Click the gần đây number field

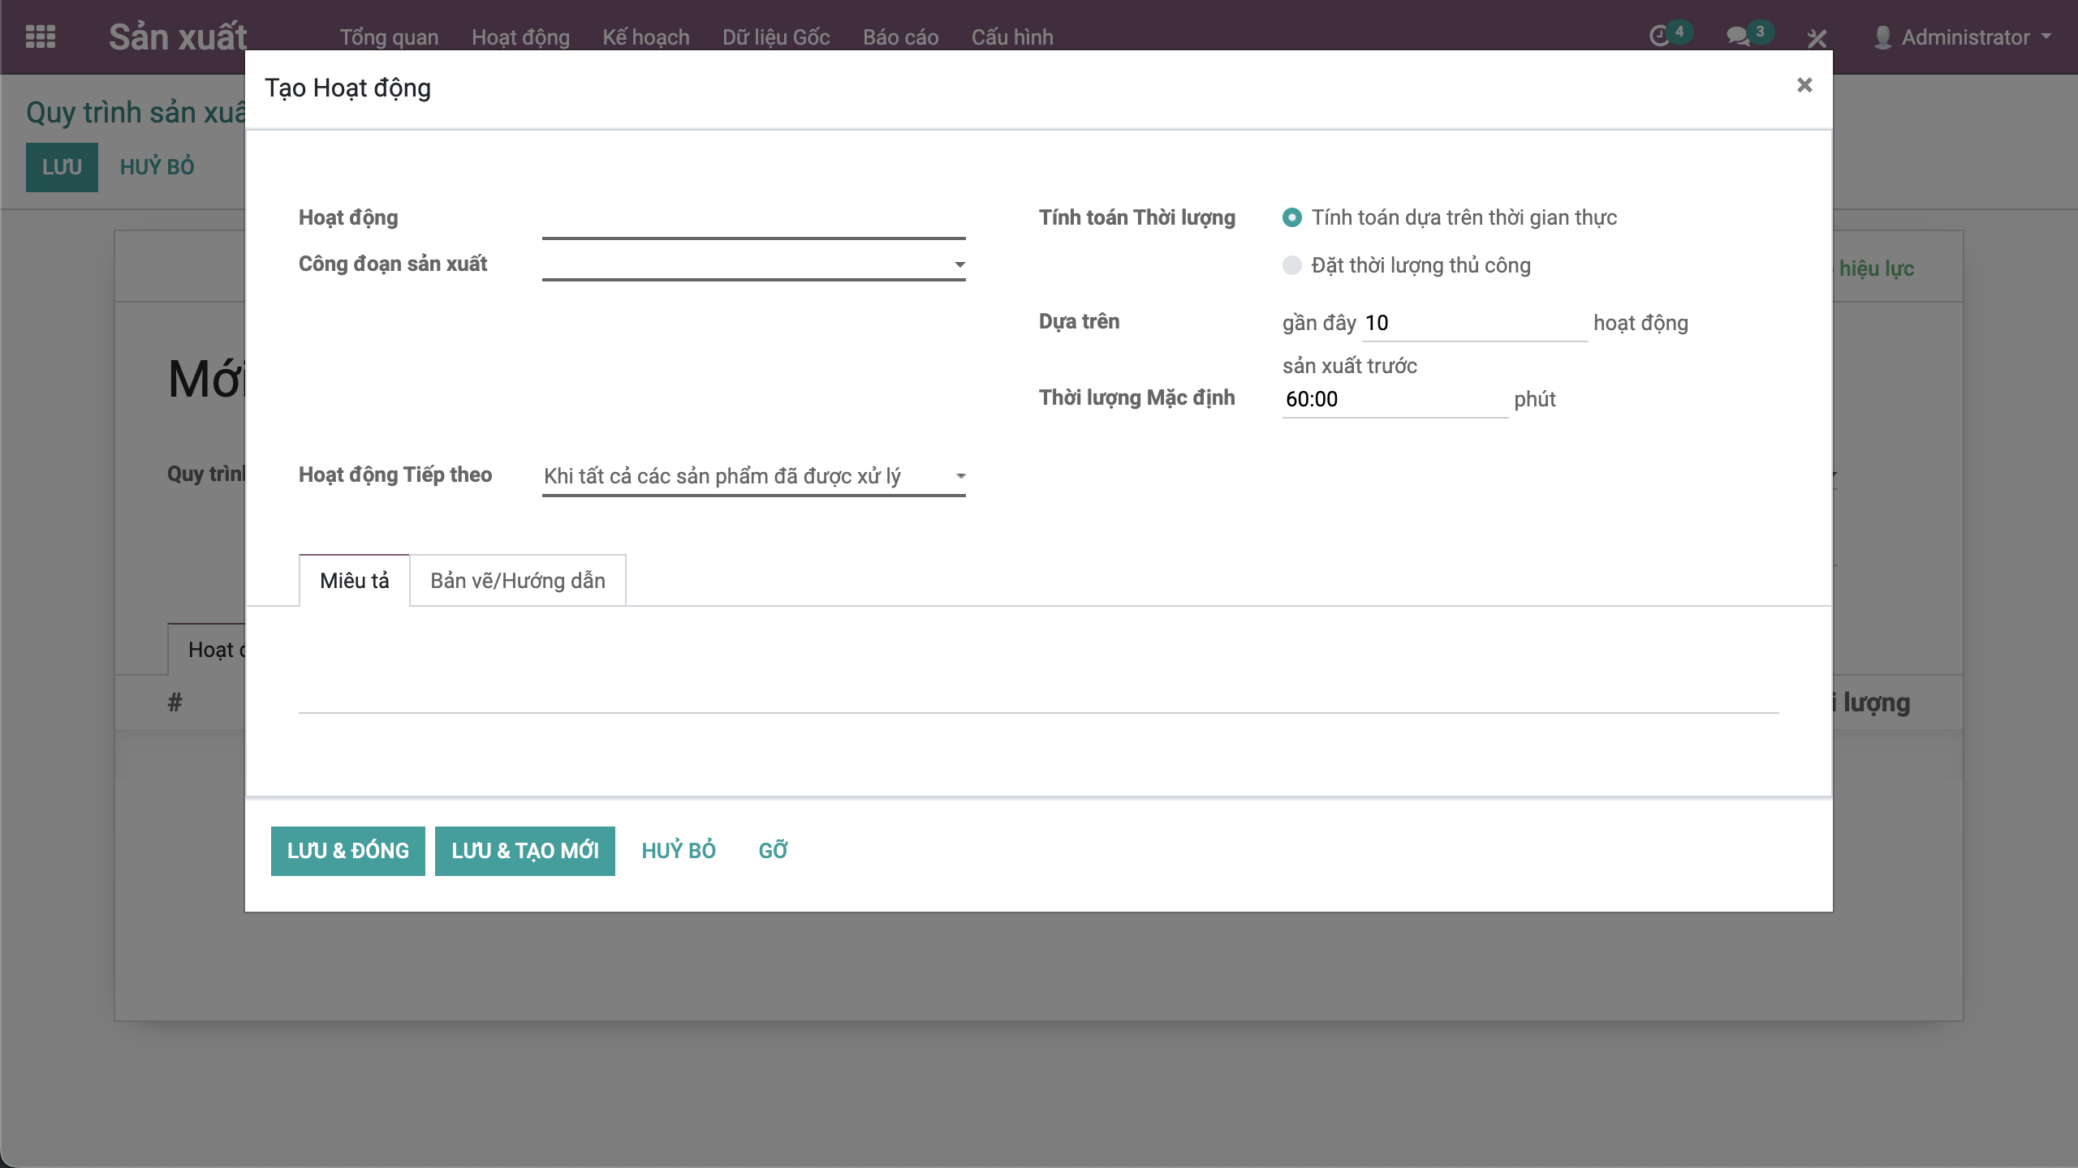pyautogui.click(x=1473, y=323)
